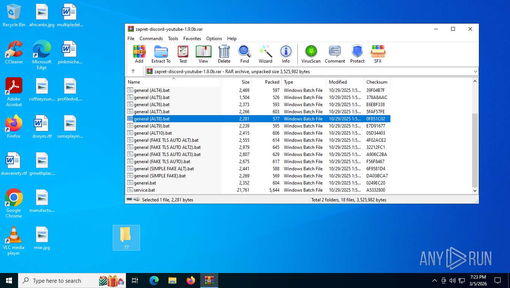Select the folder named 77 on desktop
Image resolution: width=510 pixels, height=288 pixels.
(126, 238)
